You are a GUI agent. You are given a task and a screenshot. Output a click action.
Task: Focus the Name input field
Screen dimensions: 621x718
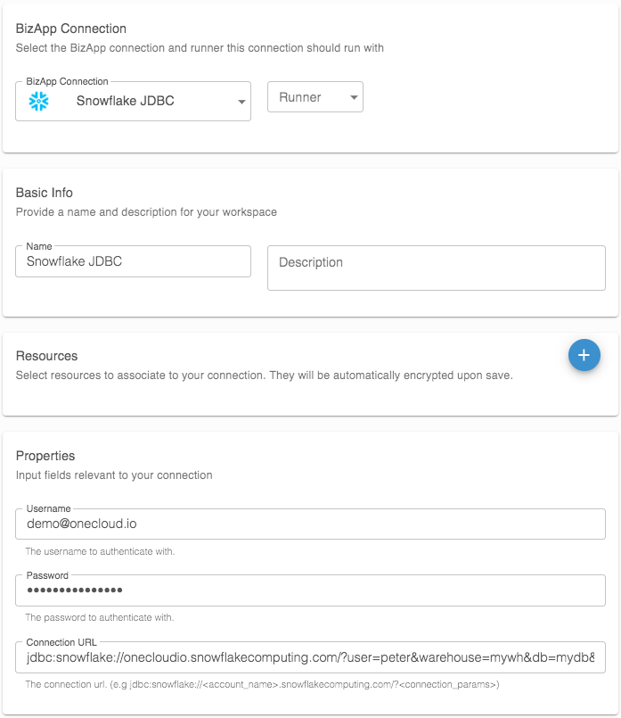133,261
